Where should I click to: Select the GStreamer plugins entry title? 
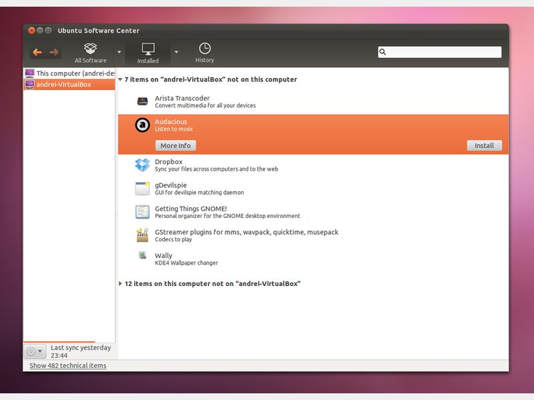[246, 232]
